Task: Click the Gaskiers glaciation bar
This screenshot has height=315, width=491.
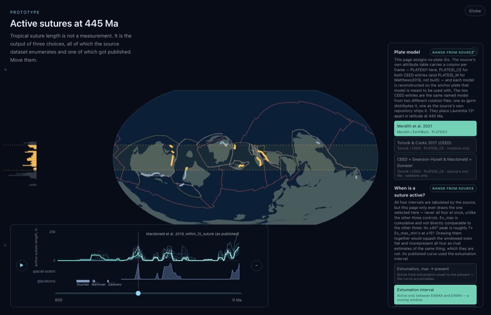Action: pos(108,281)
